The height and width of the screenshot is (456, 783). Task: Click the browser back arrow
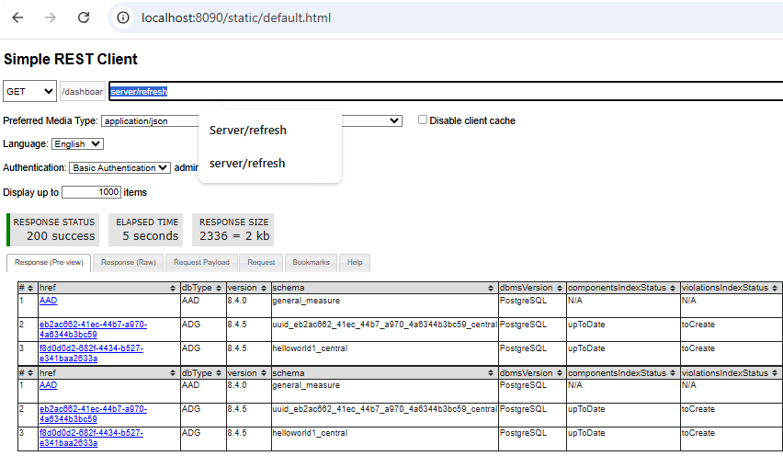click(x=17, y=17)
